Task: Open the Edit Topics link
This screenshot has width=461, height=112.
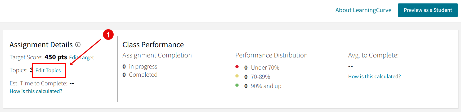Action: [x=48, y=70]
